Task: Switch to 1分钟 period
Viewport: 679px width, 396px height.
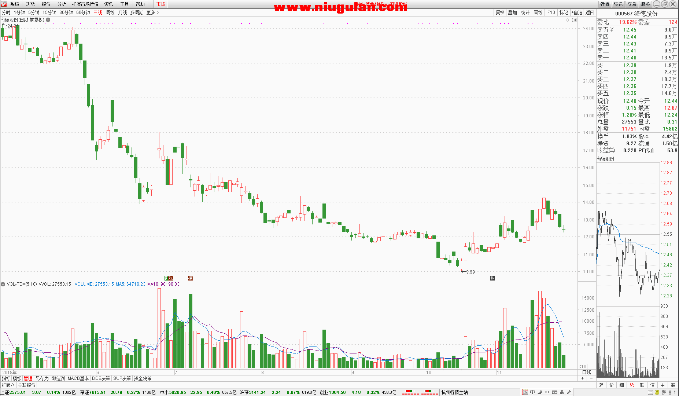Action: (20, 12)
